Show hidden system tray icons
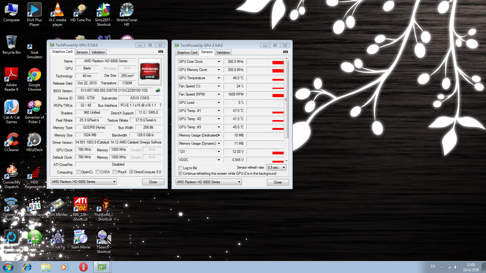Image resolution: width=486 pixels, height=273 pixels. click(441, 267)
